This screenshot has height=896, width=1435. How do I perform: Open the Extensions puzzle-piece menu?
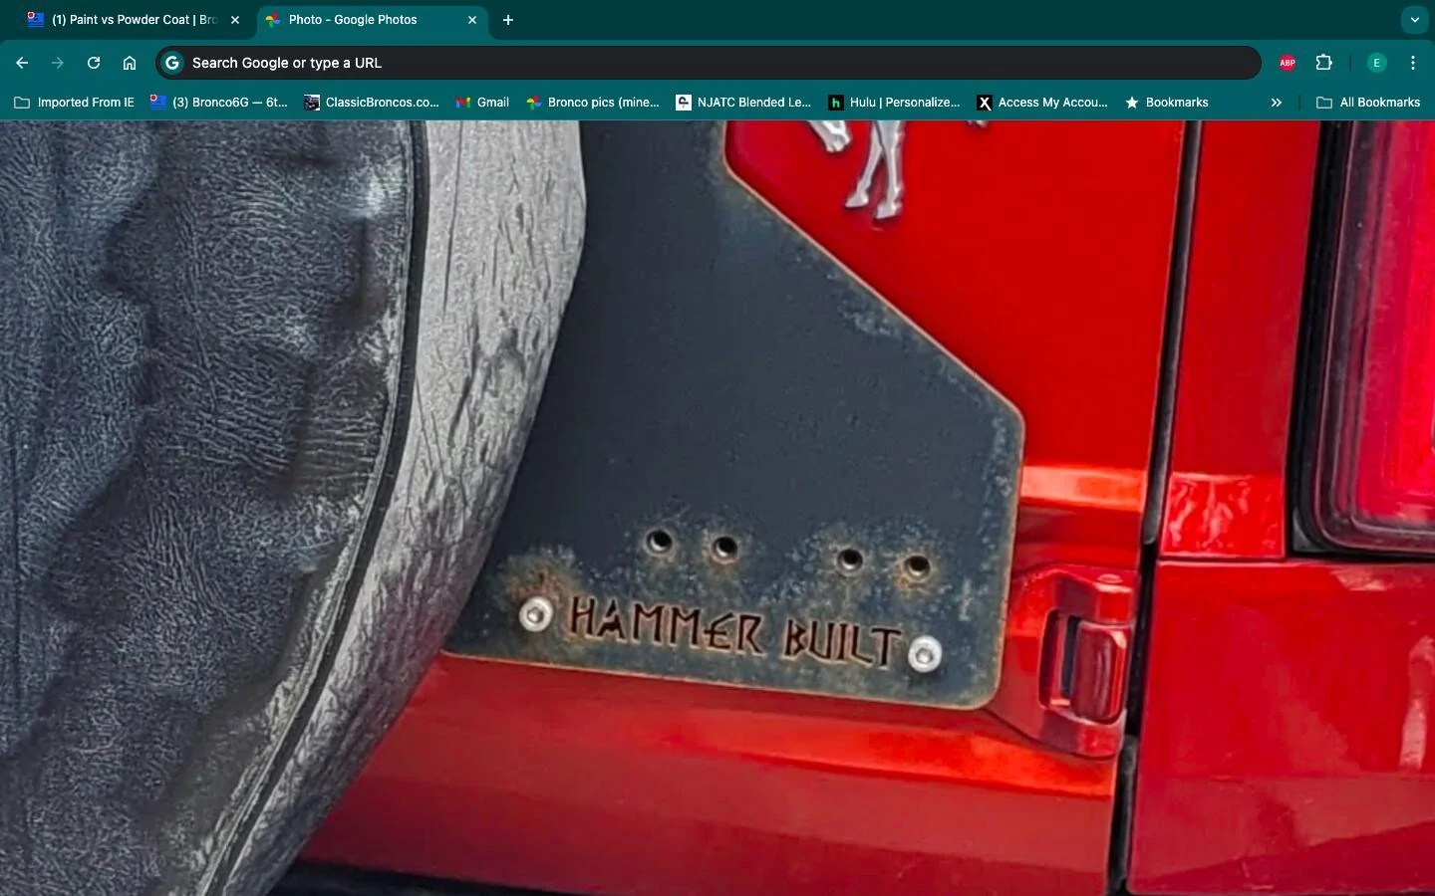tap(1323, 63)
